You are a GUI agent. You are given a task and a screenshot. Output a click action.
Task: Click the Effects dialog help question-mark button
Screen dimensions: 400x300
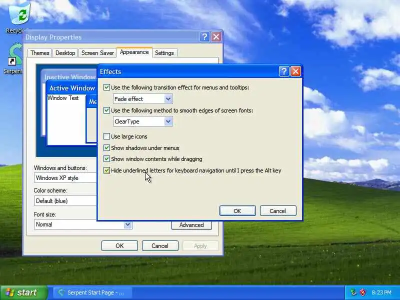point(284,71)
